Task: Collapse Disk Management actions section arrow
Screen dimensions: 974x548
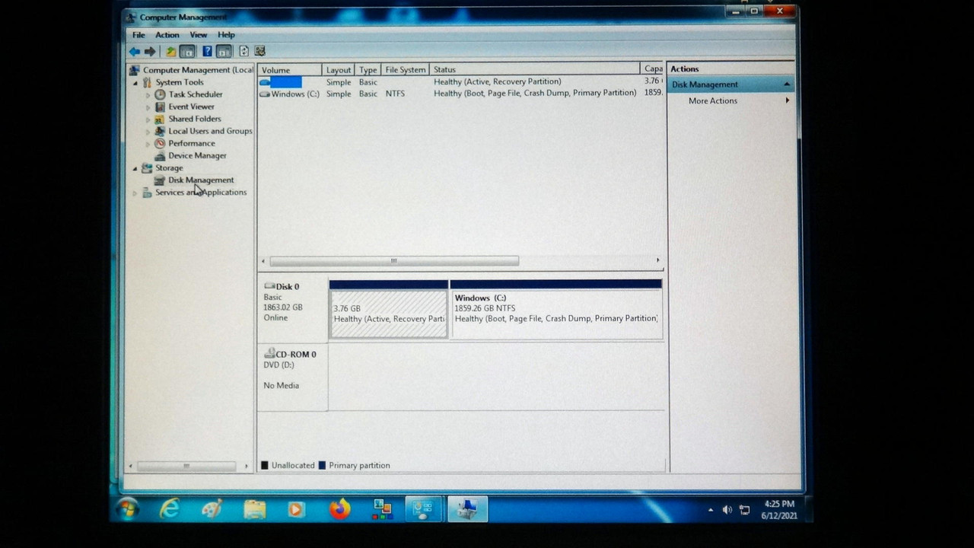Action: point(787,84)
